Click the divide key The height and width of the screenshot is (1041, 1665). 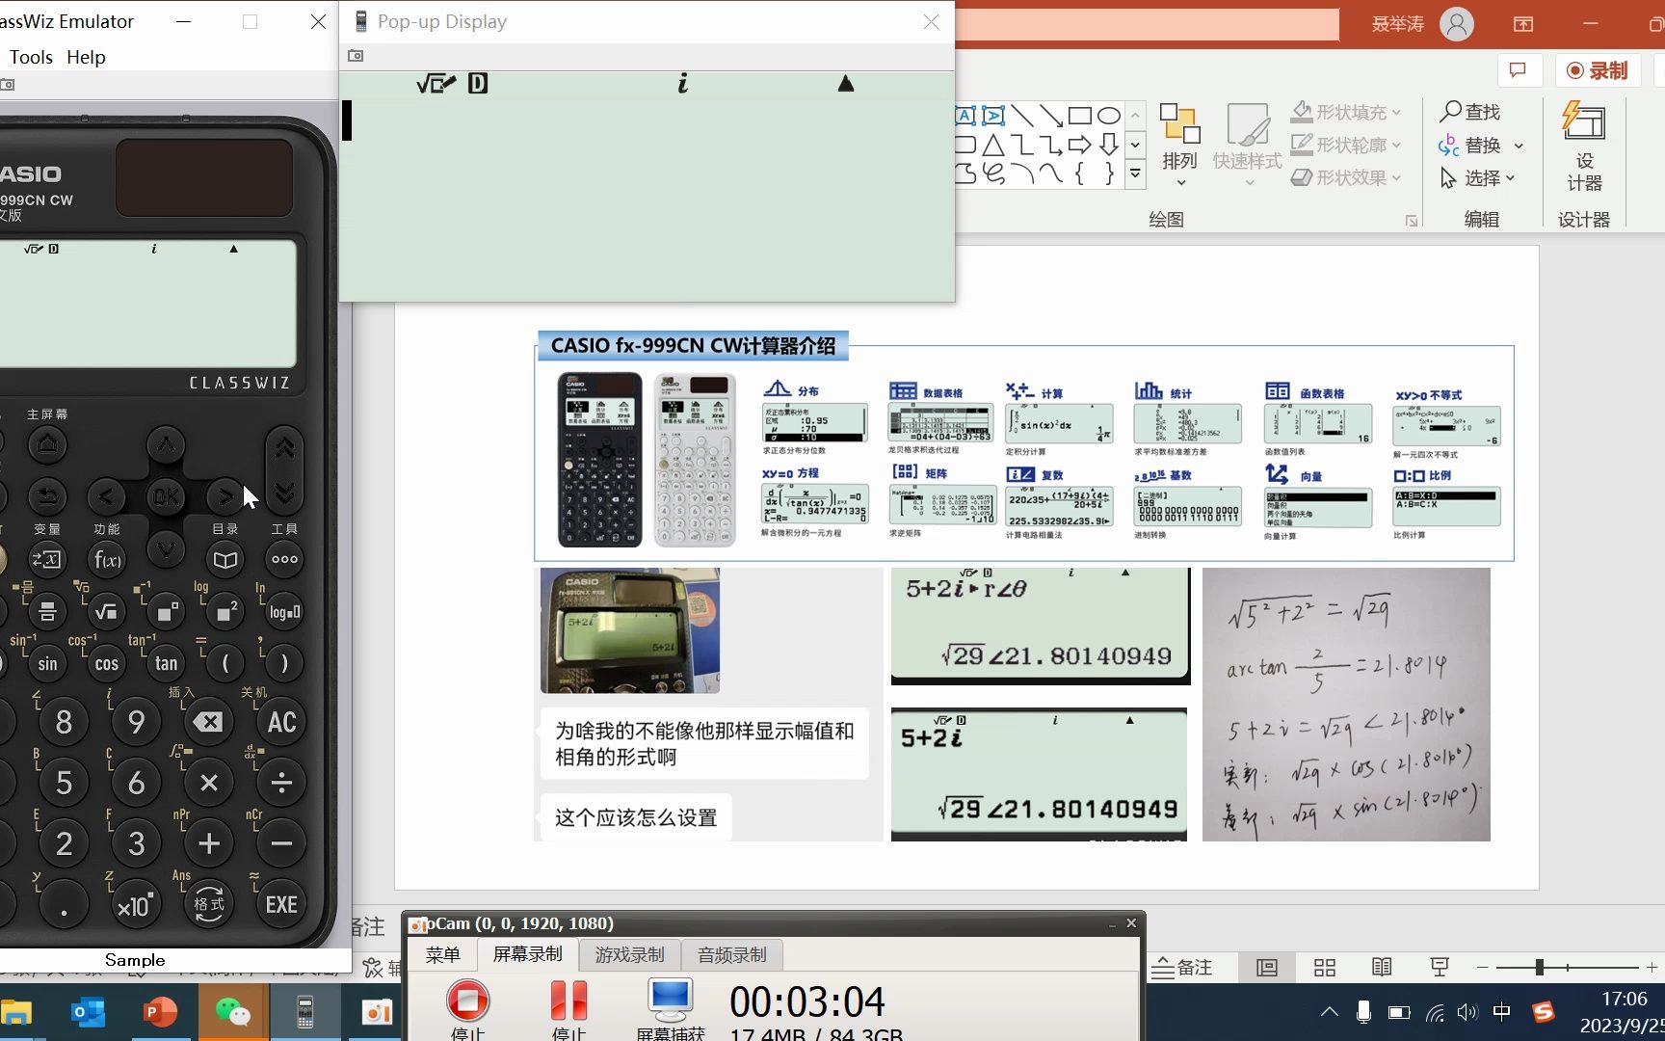click(281, 783)
